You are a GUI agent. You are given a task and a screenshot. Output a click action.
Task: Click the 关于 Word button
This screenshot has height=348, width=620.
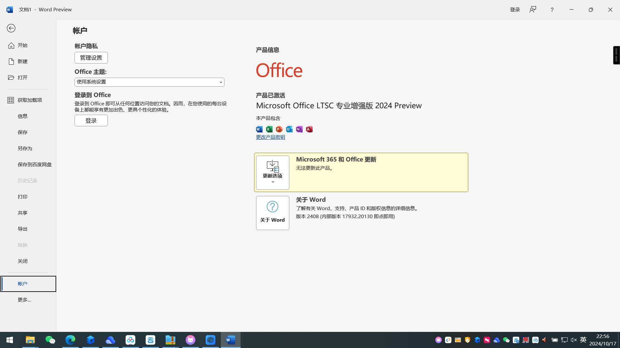pyautogui.click(x=273, y=213)
